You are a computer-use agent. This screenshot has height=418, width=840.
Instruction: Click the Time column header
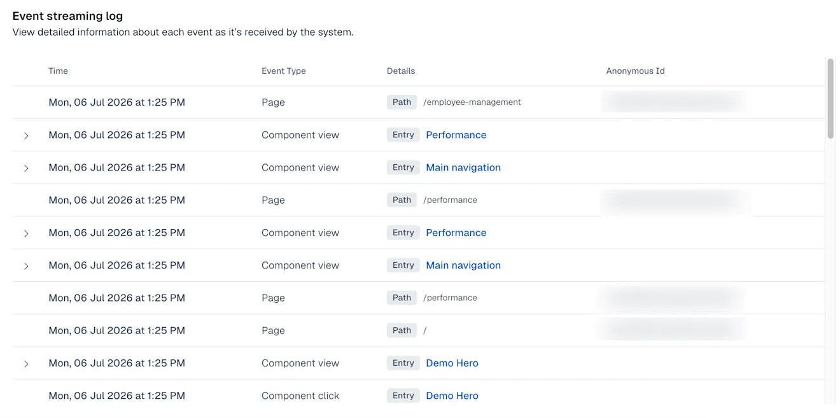click(x=58, y=71)
